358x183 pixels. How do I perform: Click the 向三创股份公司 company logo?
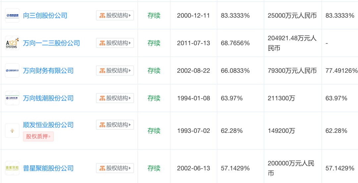click(12, 16)
